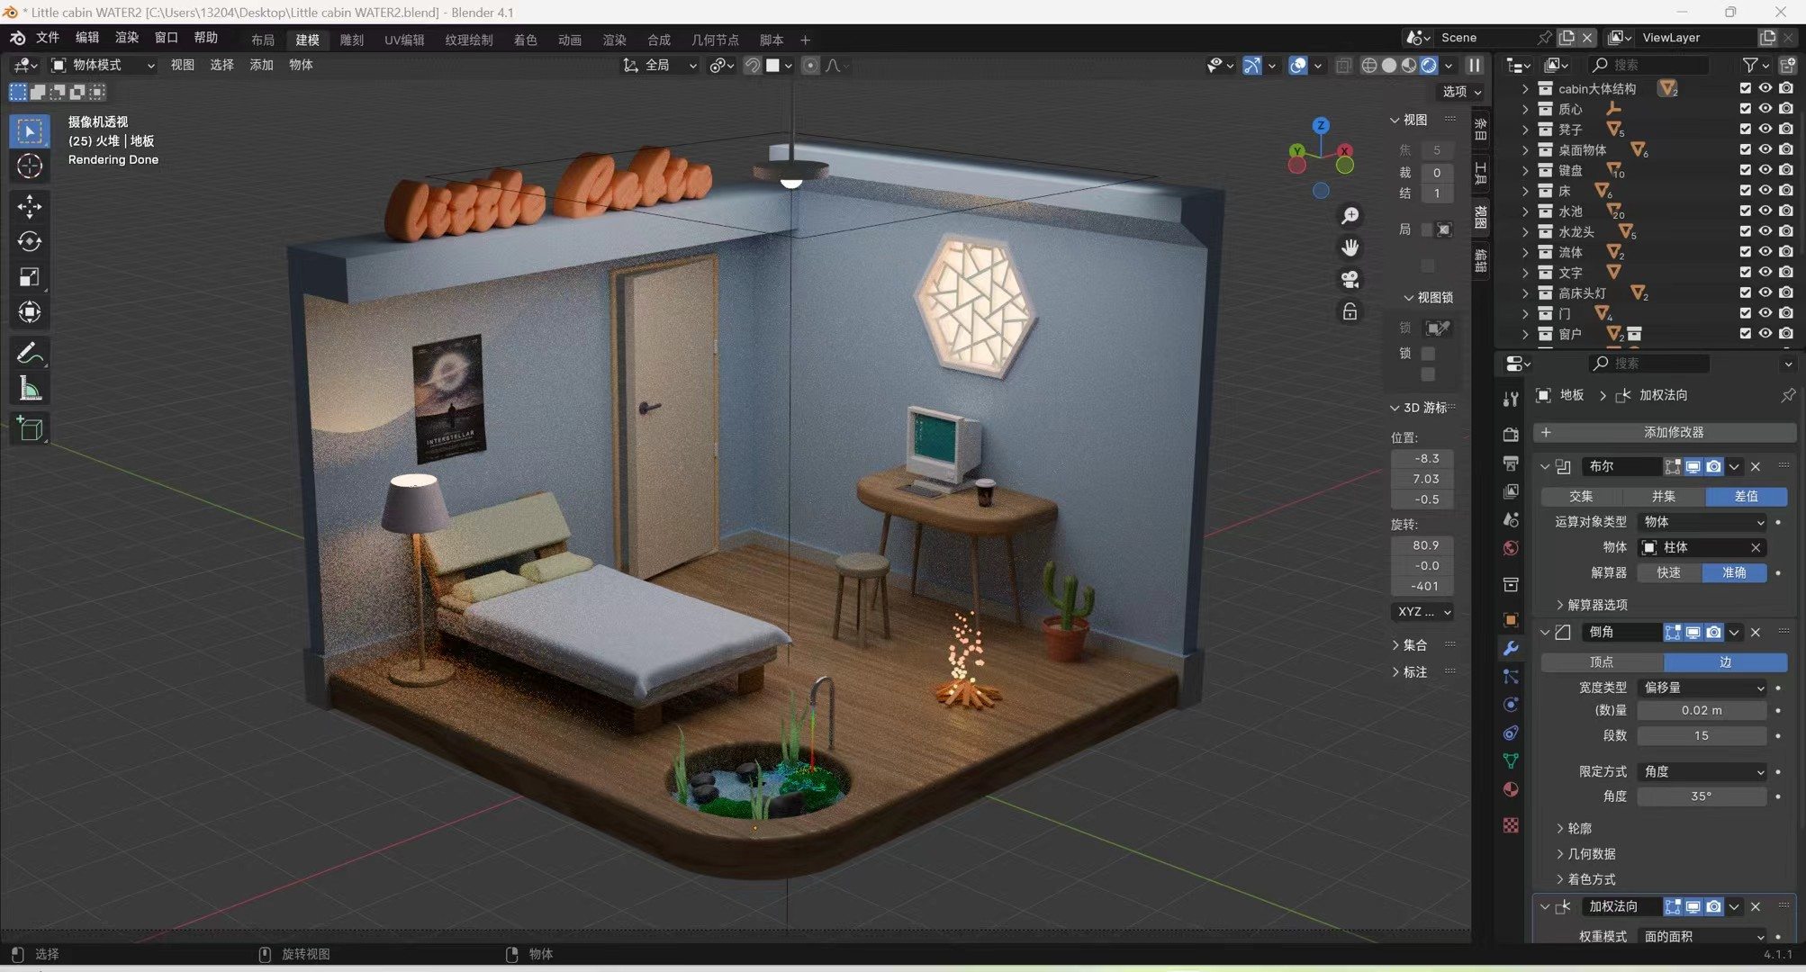Select 顶点 bevel affect mode
This screenshot has height=972, width=1806.
[x=1602, y=662]
